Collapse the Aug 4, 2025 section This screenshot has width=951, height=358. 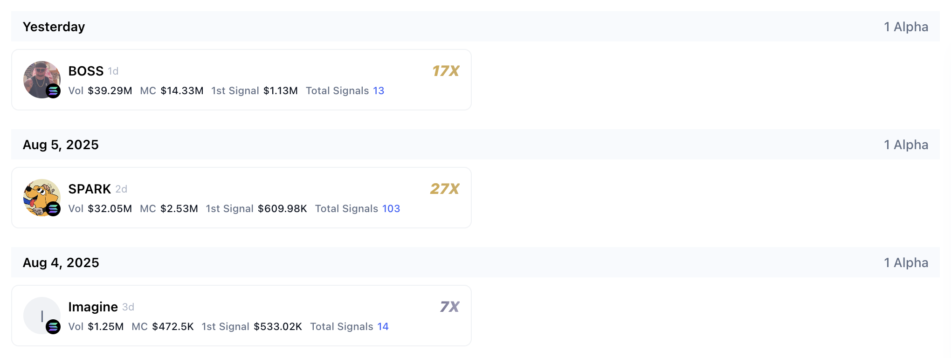click(x=61, y=262)
